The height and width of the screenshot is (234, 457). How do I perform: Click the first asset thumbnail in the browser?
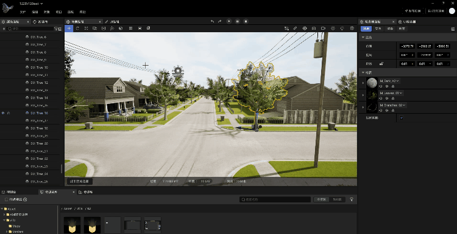click(x=72, y=225)
